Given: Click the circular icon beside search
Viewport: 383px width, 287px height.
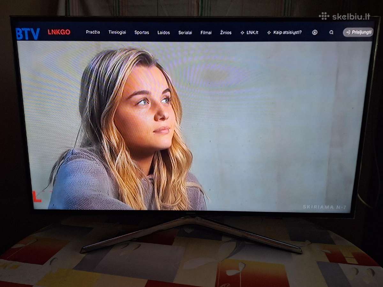Looking at the screenshot, I should pos(315,32).
